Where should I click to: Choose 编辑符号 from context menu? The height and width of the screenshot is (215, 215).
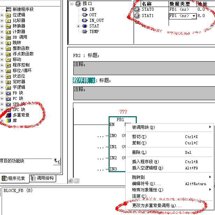click(x=170, y=184)
